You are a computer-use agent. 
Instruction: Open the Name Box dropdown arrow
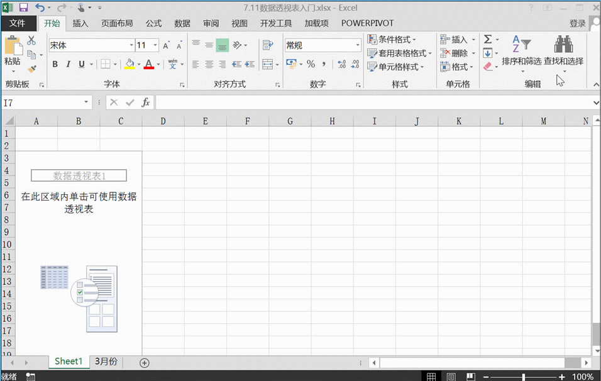(x=86, y=102)
